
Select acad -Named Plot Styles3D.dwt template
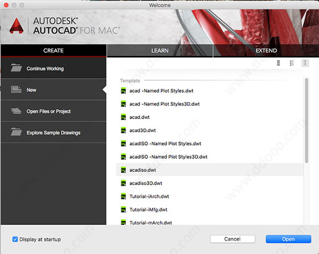[x=210, y=104]
